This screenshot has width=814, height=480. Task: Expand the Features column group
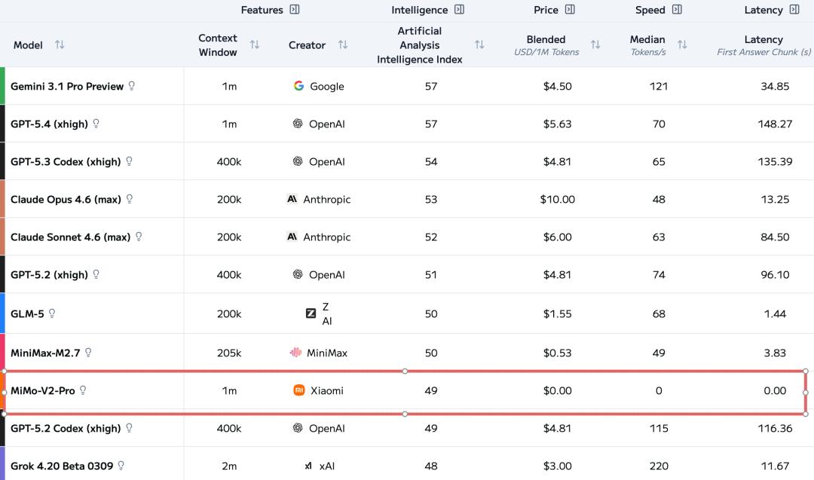[x=295, y=10]
